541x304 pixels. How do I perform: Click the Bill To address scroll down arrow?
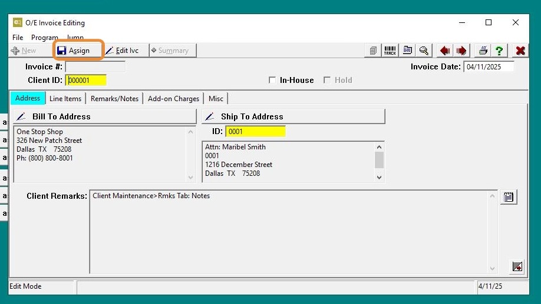(x=190, y=178)
